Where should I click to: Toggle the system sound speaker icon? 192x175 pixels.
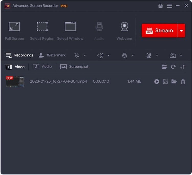[100, 55]
